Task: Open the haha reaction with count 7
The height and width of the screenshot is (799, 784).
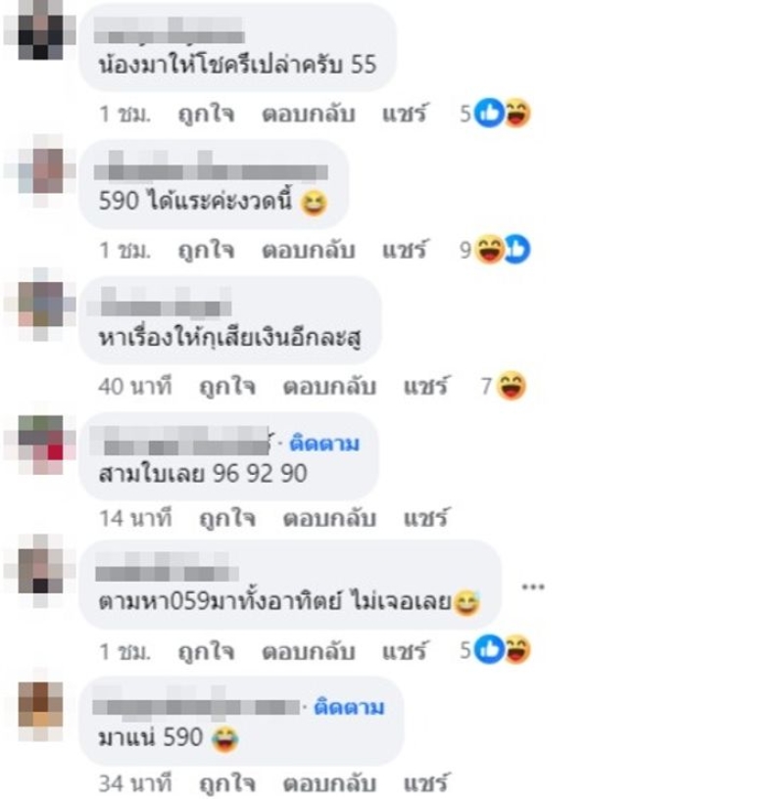Action: (x=504, y=386)
